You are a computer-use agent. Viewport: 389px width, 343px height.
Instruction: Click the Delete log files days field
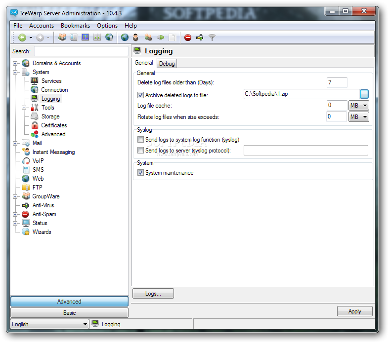(x=337, y=82)
